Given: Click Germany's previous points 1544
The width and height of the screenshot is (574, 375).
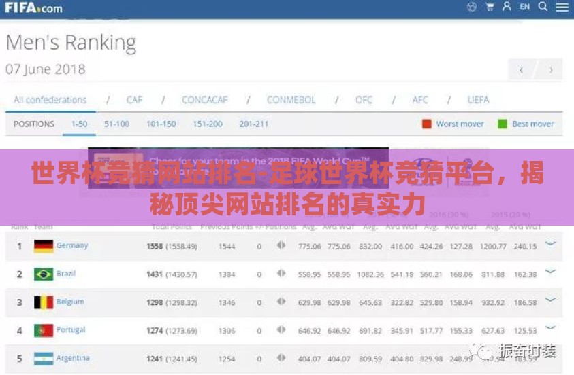Looking at the screenshot, I should 227,247.
